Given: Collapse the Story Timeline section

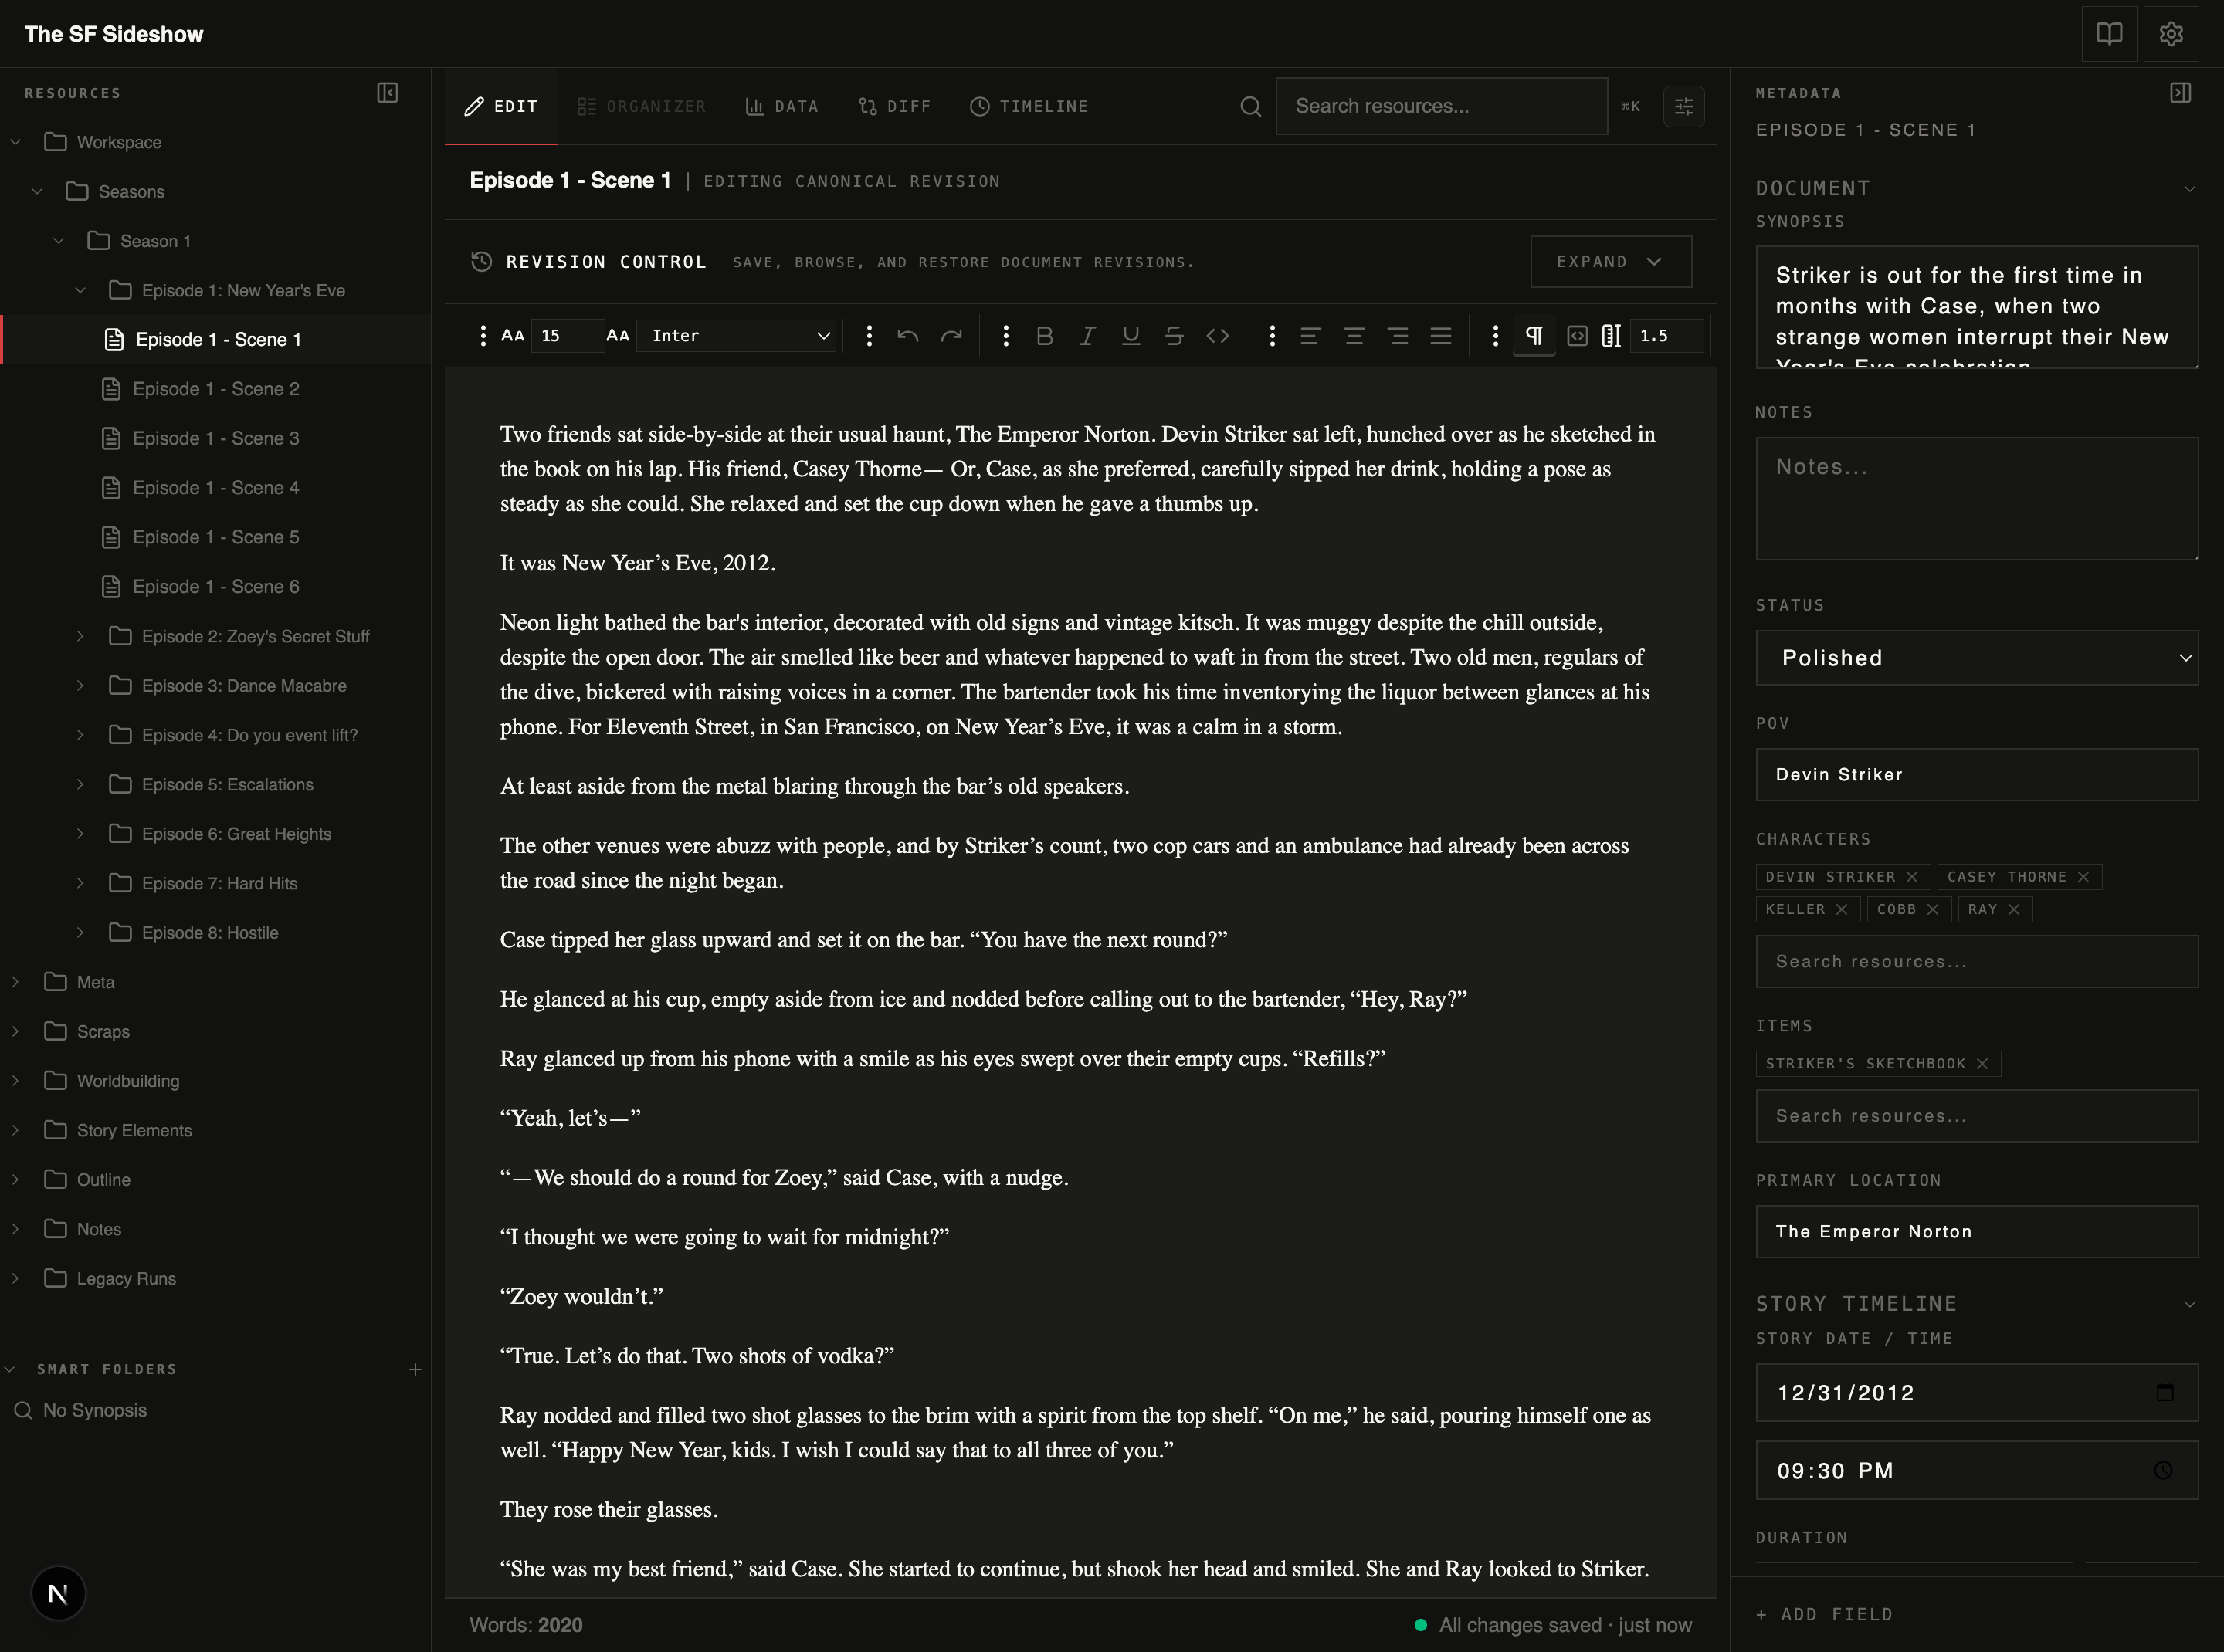Looking at the screenshot, I should coord(2189,1304).
